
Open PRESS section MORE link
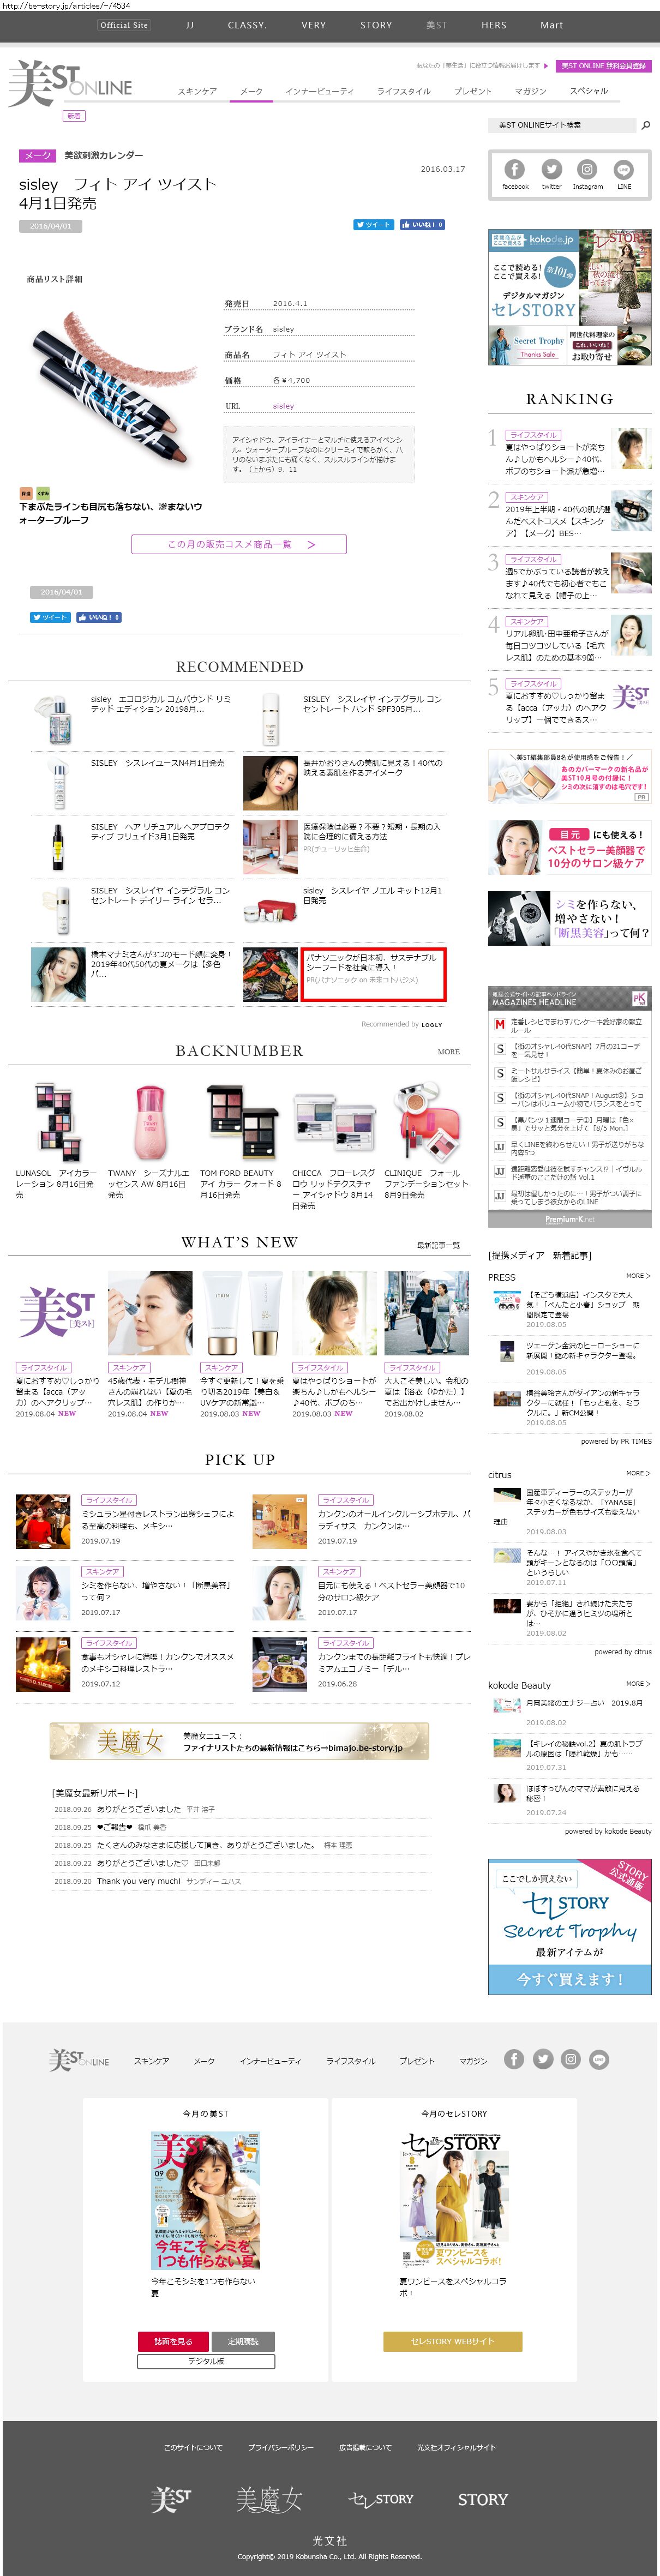click(x=638, y=1276)
